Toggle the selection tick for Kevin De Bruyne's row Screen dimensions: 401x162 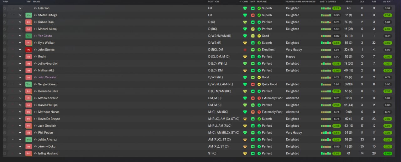[4, 119]
